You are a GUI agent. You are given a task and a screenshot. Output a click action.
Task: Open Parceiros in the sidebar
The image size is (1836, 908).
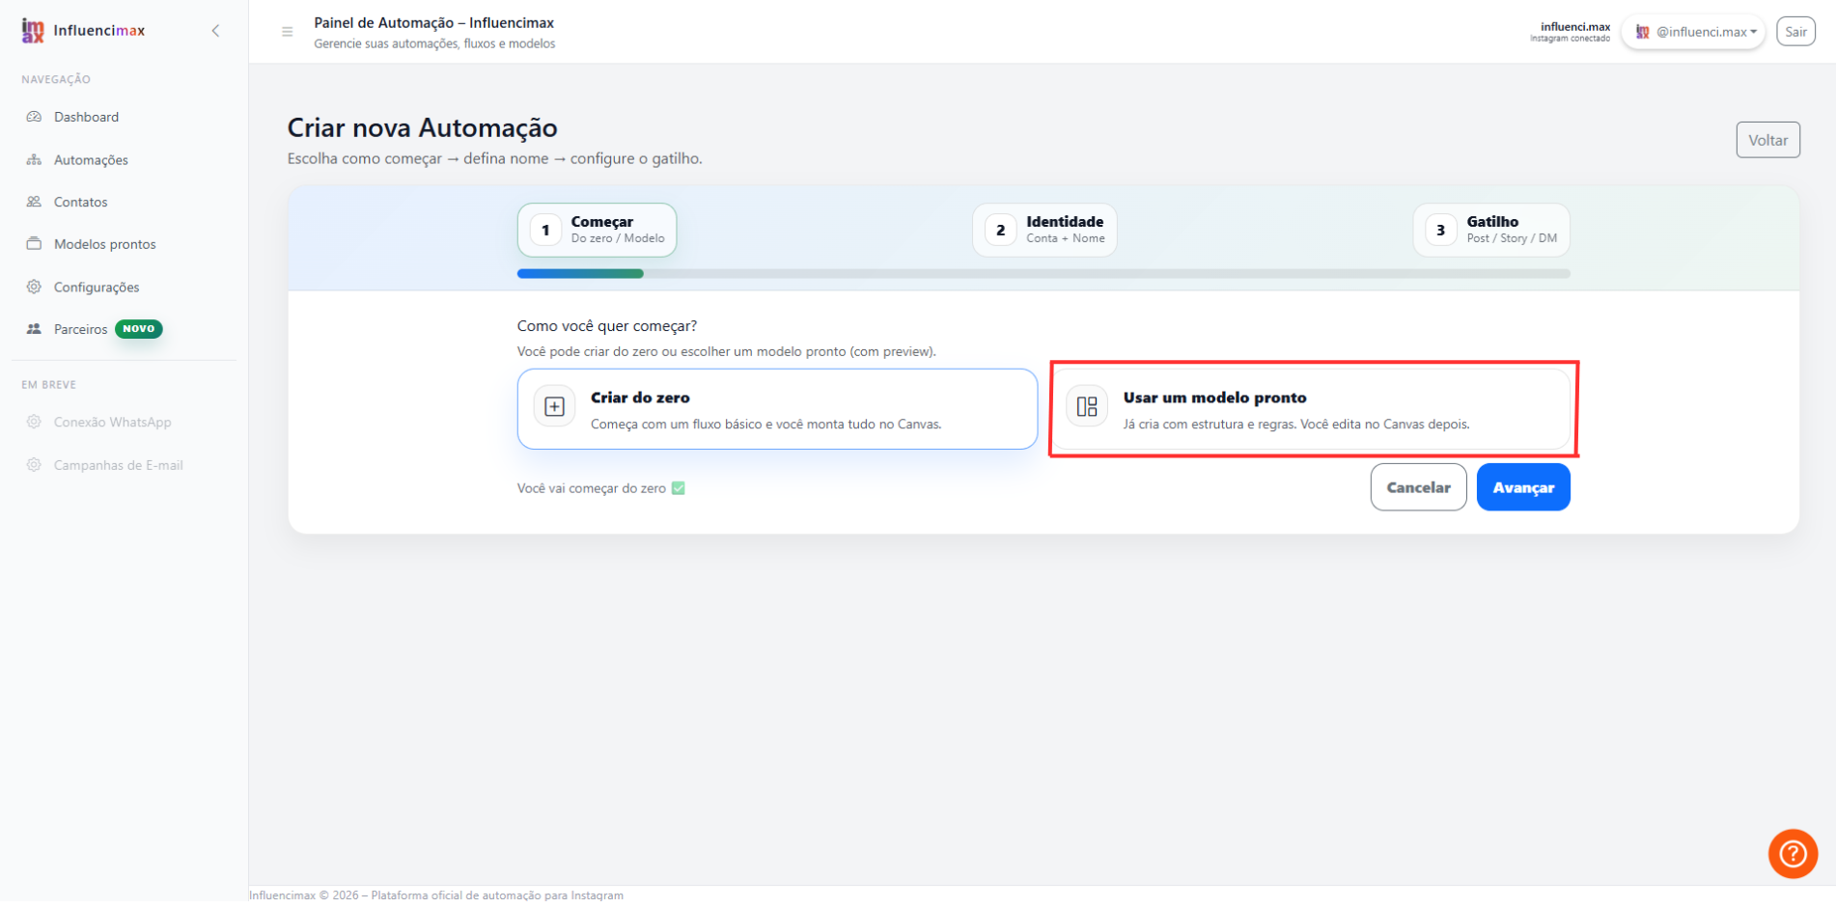(80, 329)
